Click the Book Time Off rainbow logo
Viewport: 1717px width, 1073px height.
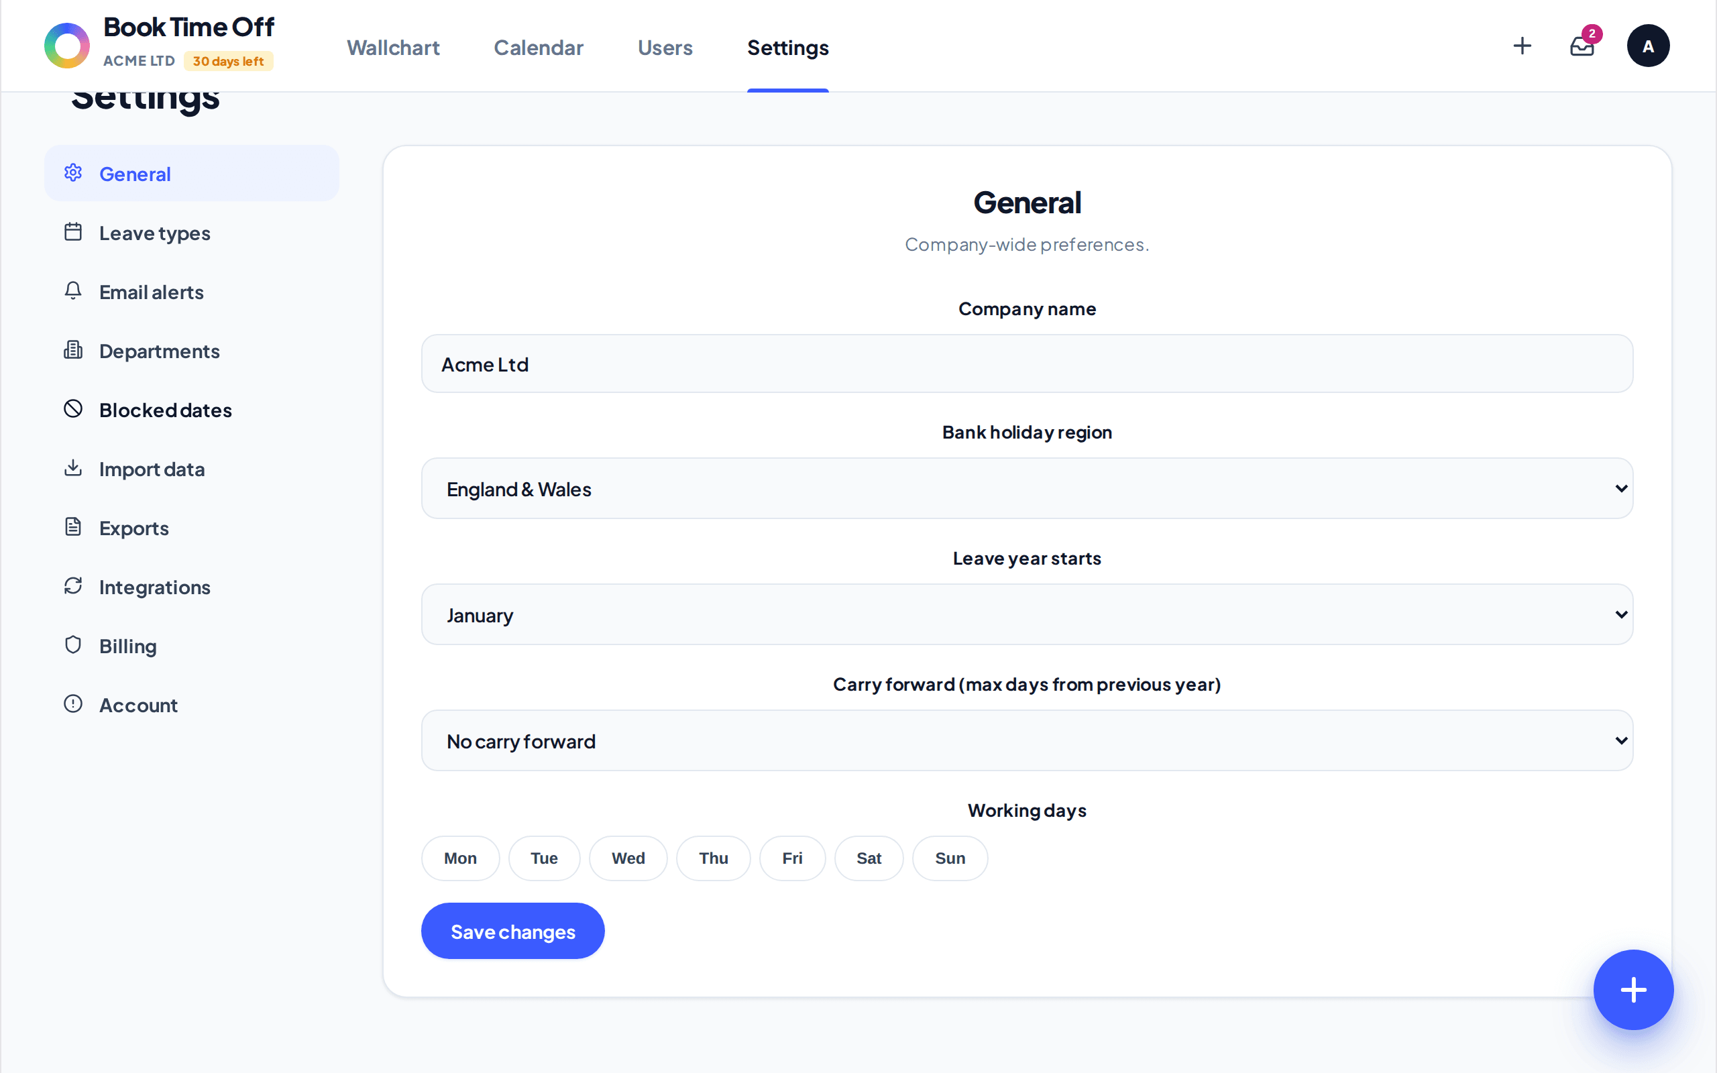tap(66, 46)
